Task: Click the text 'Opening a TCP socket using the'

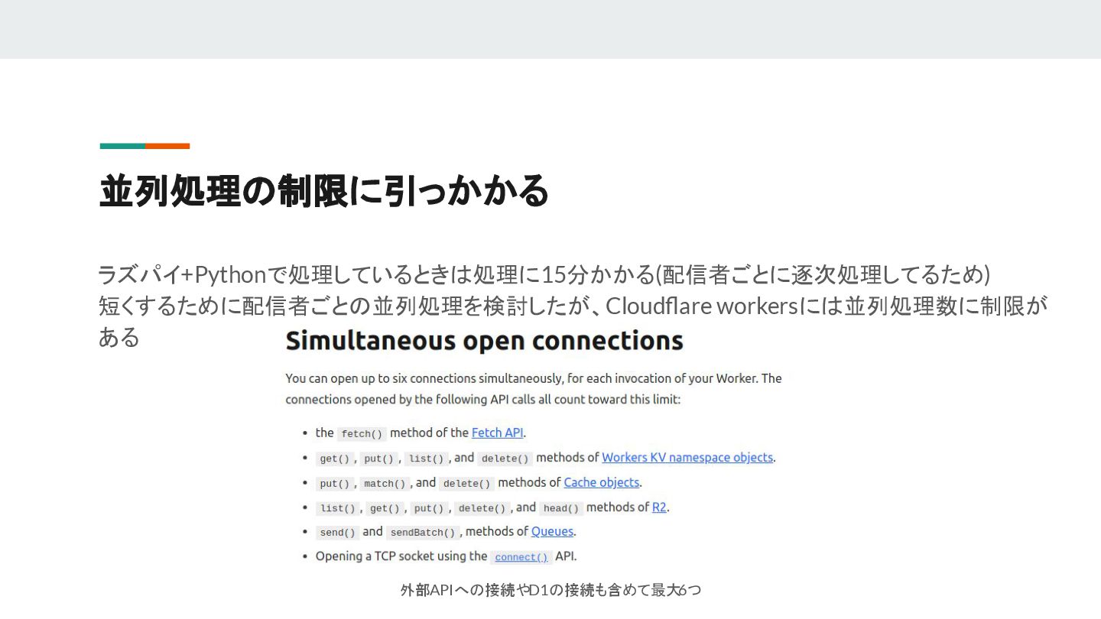Action: click(401, 556)
